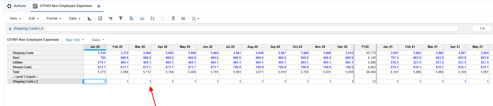Screen dimensions: 493x106
Task: Collapse formula bar with double-chevron icon
Action: click(x=10, y=29)
